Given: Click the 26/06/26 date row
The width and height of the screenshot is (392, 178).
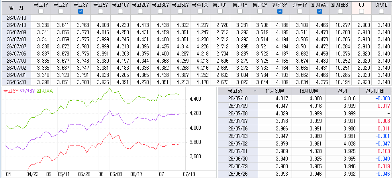Looking at the screenshot, I should pos(238,174).
